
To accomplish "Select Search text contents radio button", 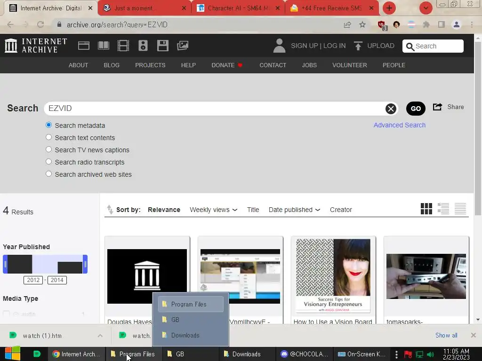I will point(48,137).
